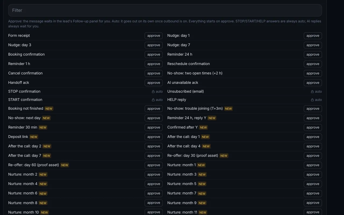344x215 pixels.
Task: Toggle approve on Handoff ack
Action: pyautogui.click(x=154, y=83)
